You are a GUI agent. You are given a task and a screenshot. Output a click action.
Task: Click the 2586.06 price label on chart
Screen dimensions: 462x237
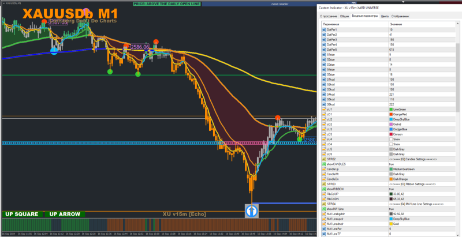coord(140,47)
